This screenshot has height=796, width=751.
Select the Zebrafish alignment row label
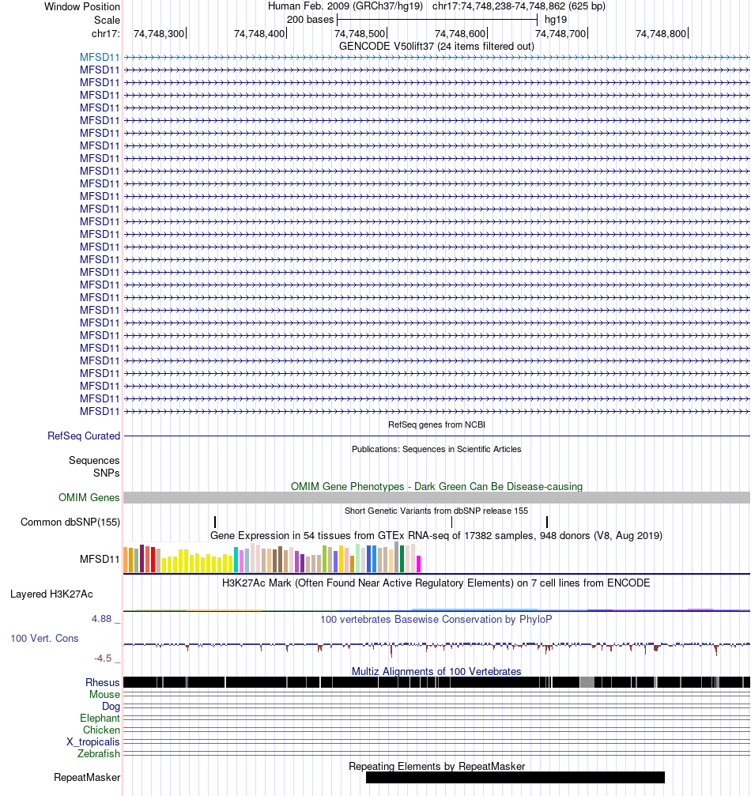coord(99,754)
